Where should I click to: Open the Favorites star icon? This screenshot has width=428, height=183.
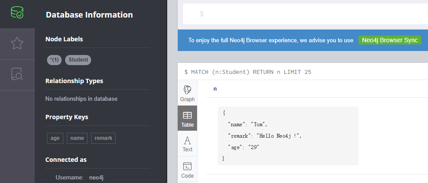tap(17, 44)
